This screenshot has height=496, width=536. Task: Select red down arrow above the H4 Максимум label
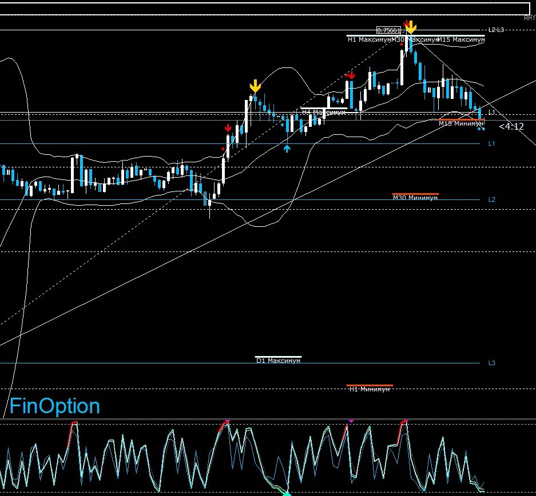[351, 75]
